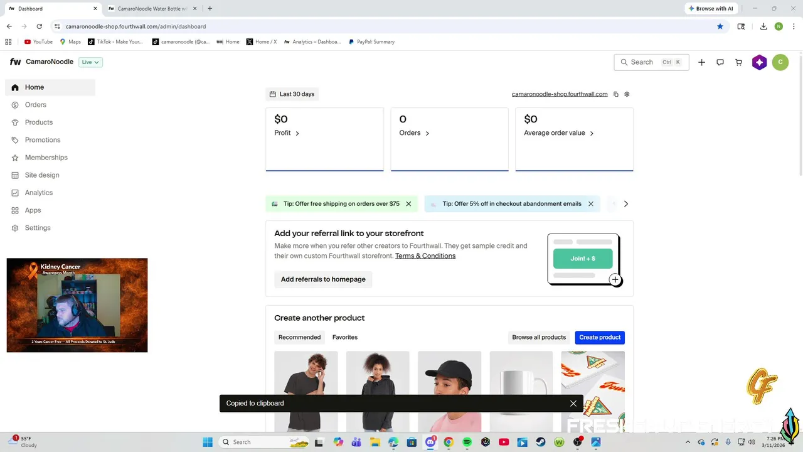Open the Home section in the sidebar
This screenshot has height=452, width=803.
click(50, 87)
